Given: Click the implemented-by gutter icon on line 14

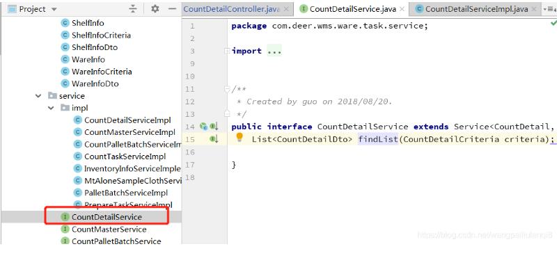Looking at the screenshot, I should point(214,126).
